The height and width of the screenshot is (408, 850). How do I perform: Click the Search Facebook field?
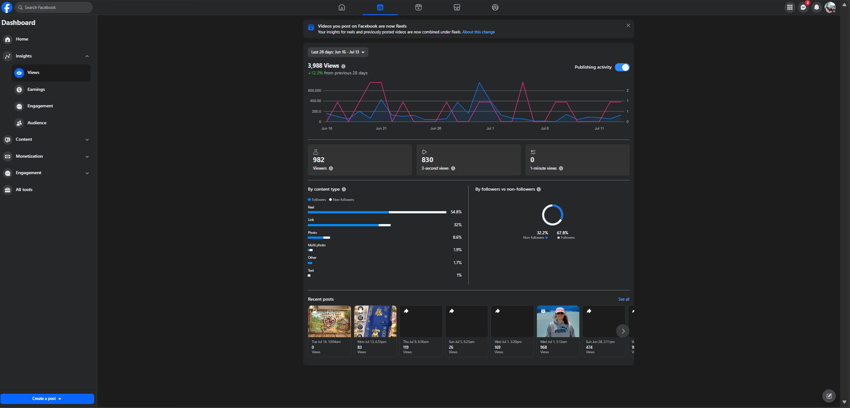pyautogui.click(x=54, y=7)
